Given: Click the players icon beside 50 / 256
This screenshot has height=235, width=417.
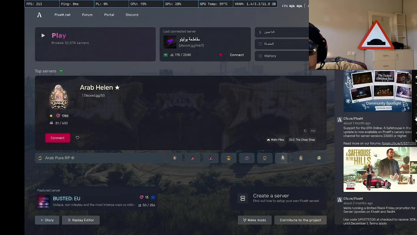Looking at the screenshot, I should (x=139, y=205).
